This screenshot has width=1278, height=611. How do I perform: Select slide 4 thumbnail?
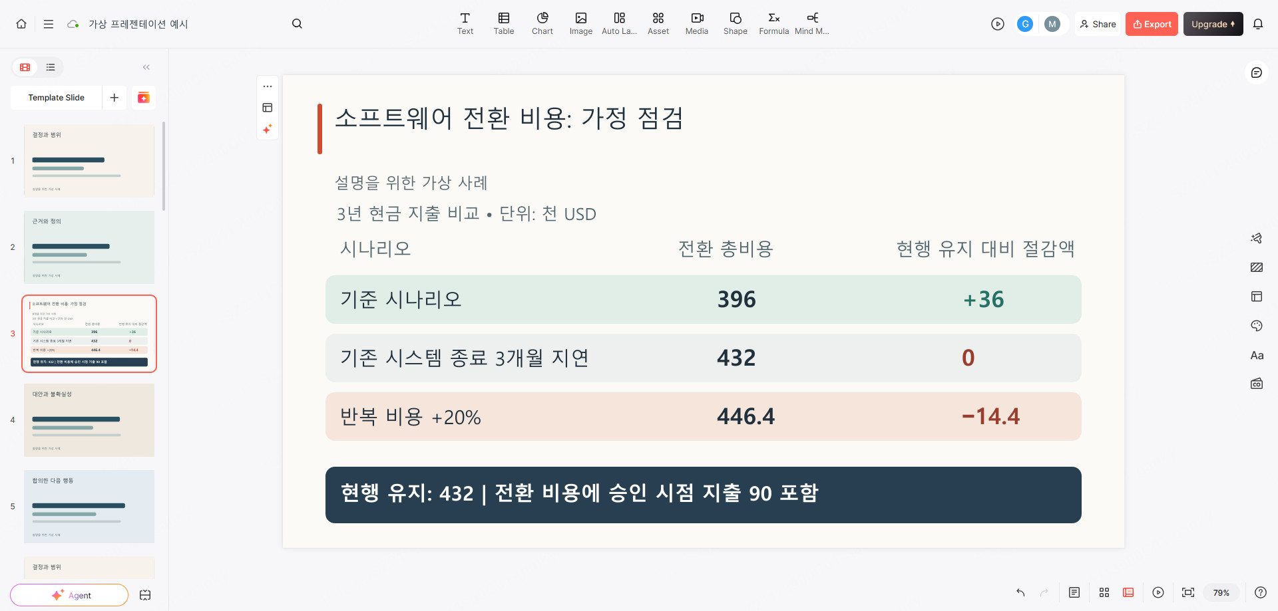(89, 420)
